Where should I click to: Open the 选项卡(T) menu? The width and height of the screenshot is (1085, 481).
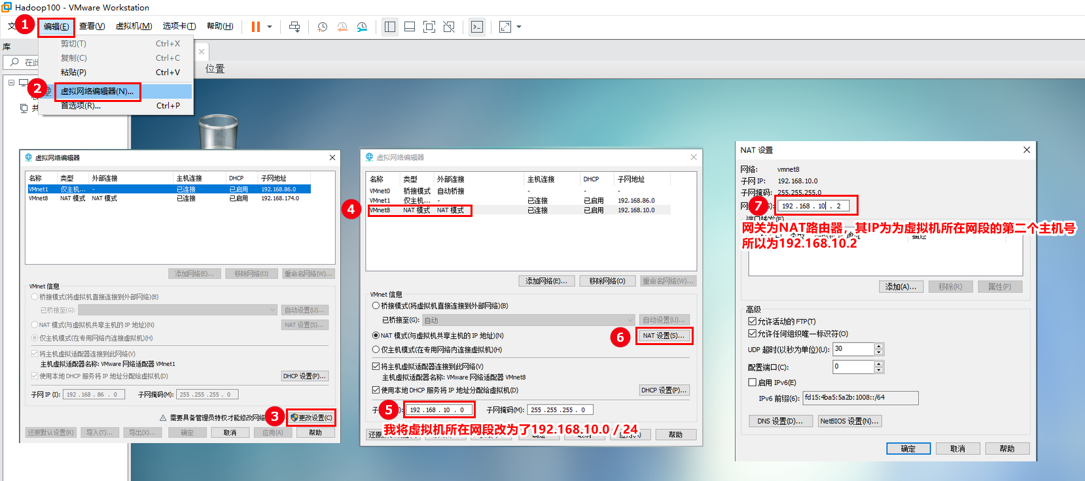(x=179, y=26)
